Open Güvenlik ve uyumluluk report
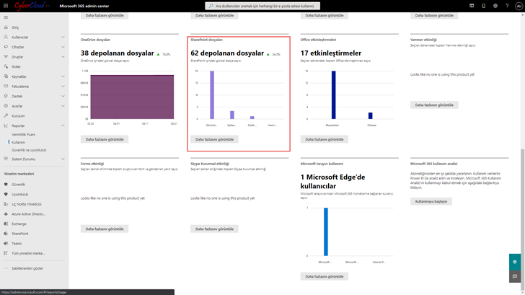Image resolution: width=525 pixels, height=295 pixels. [x=29, y=150]
